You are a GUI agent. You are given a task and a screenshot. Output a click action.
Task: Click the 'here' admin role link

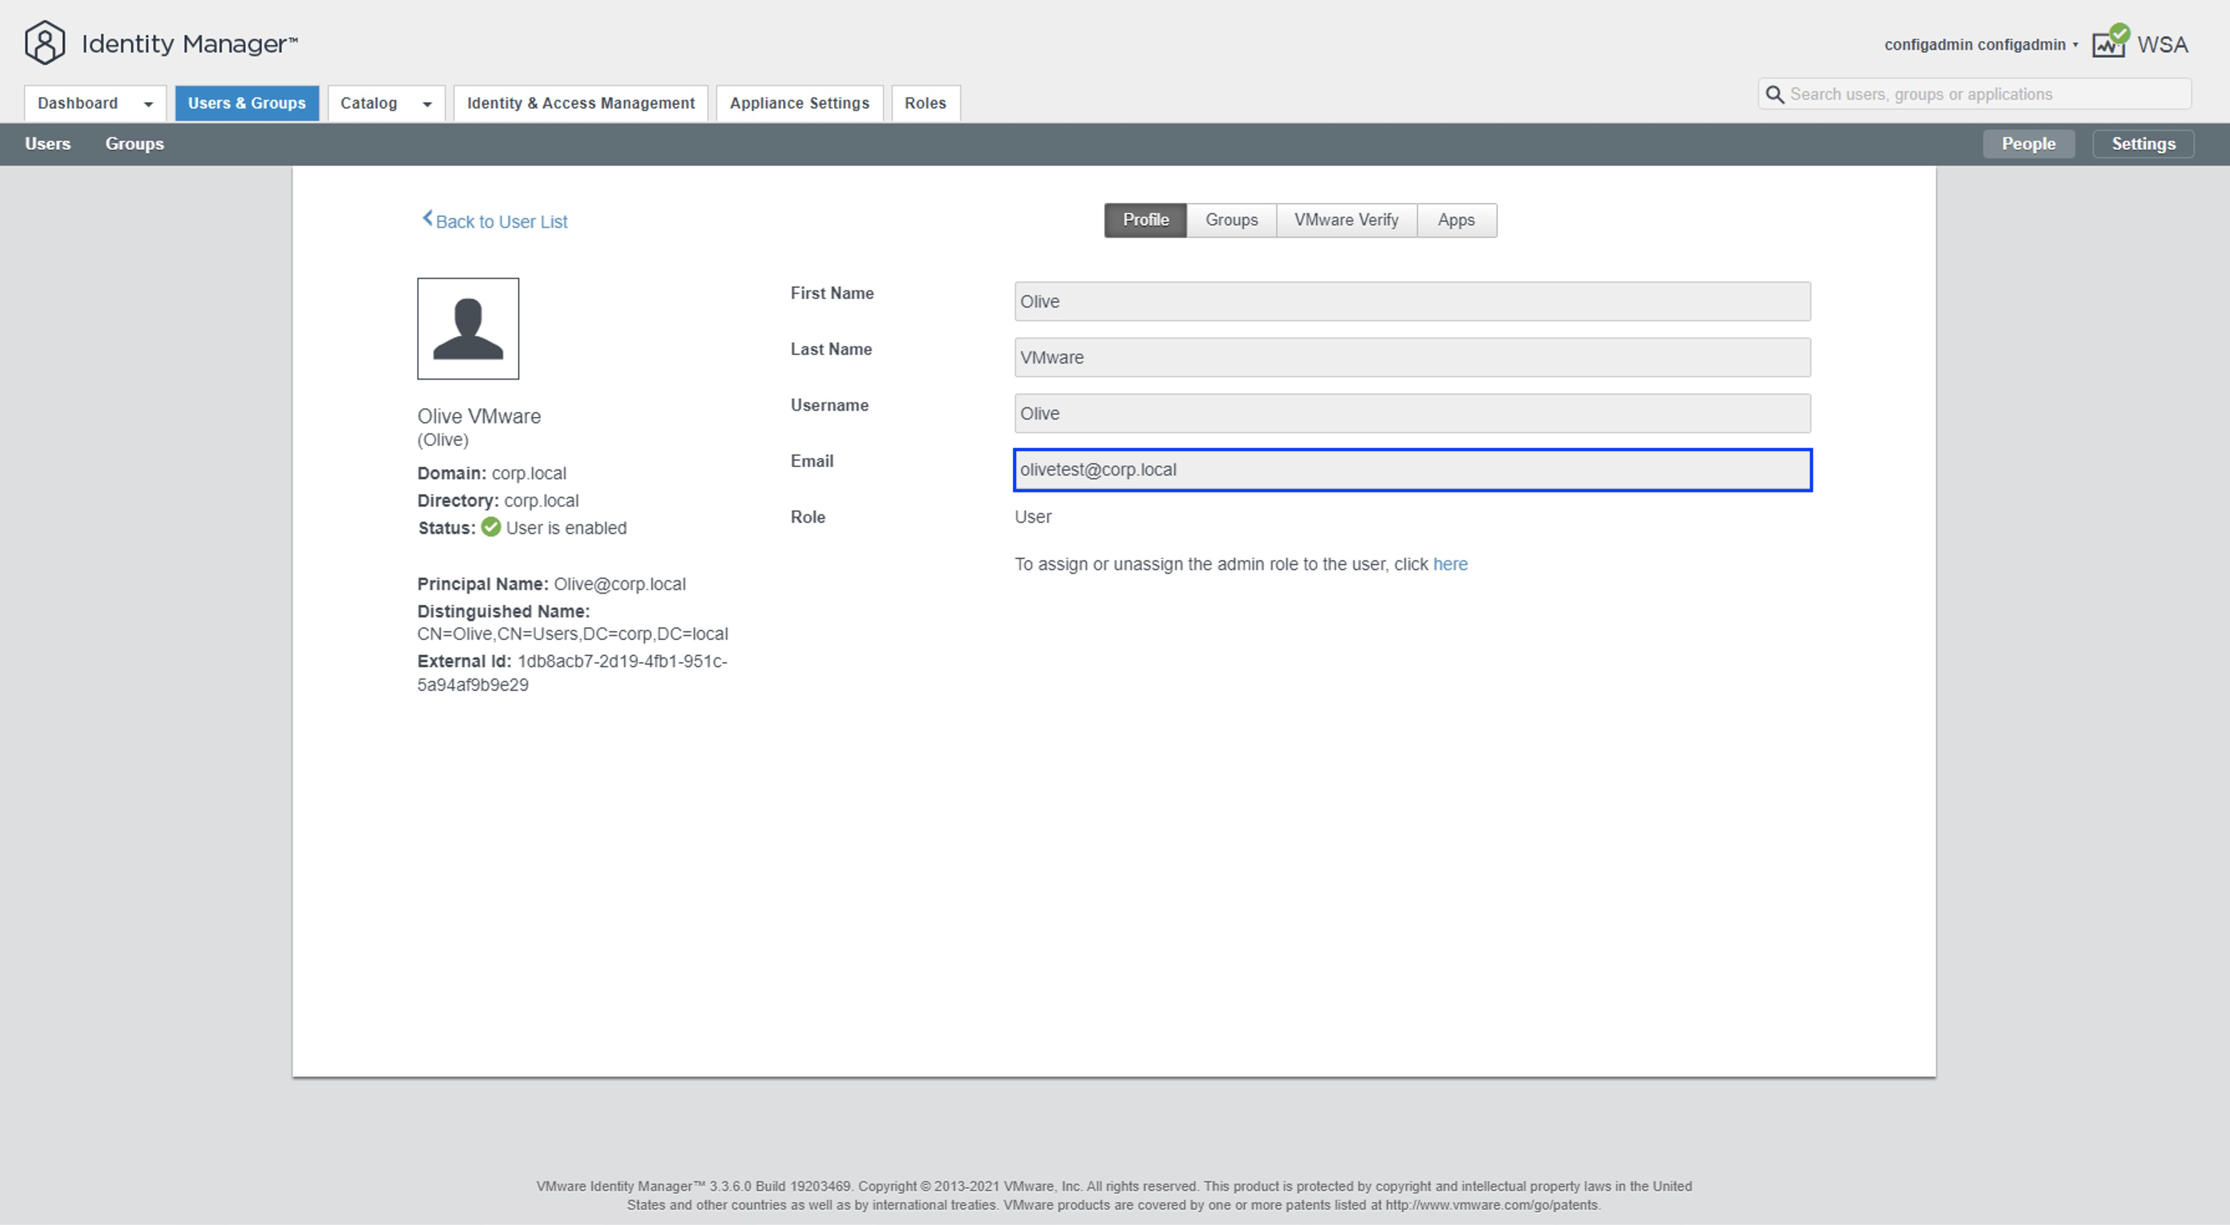[1450, 565]
